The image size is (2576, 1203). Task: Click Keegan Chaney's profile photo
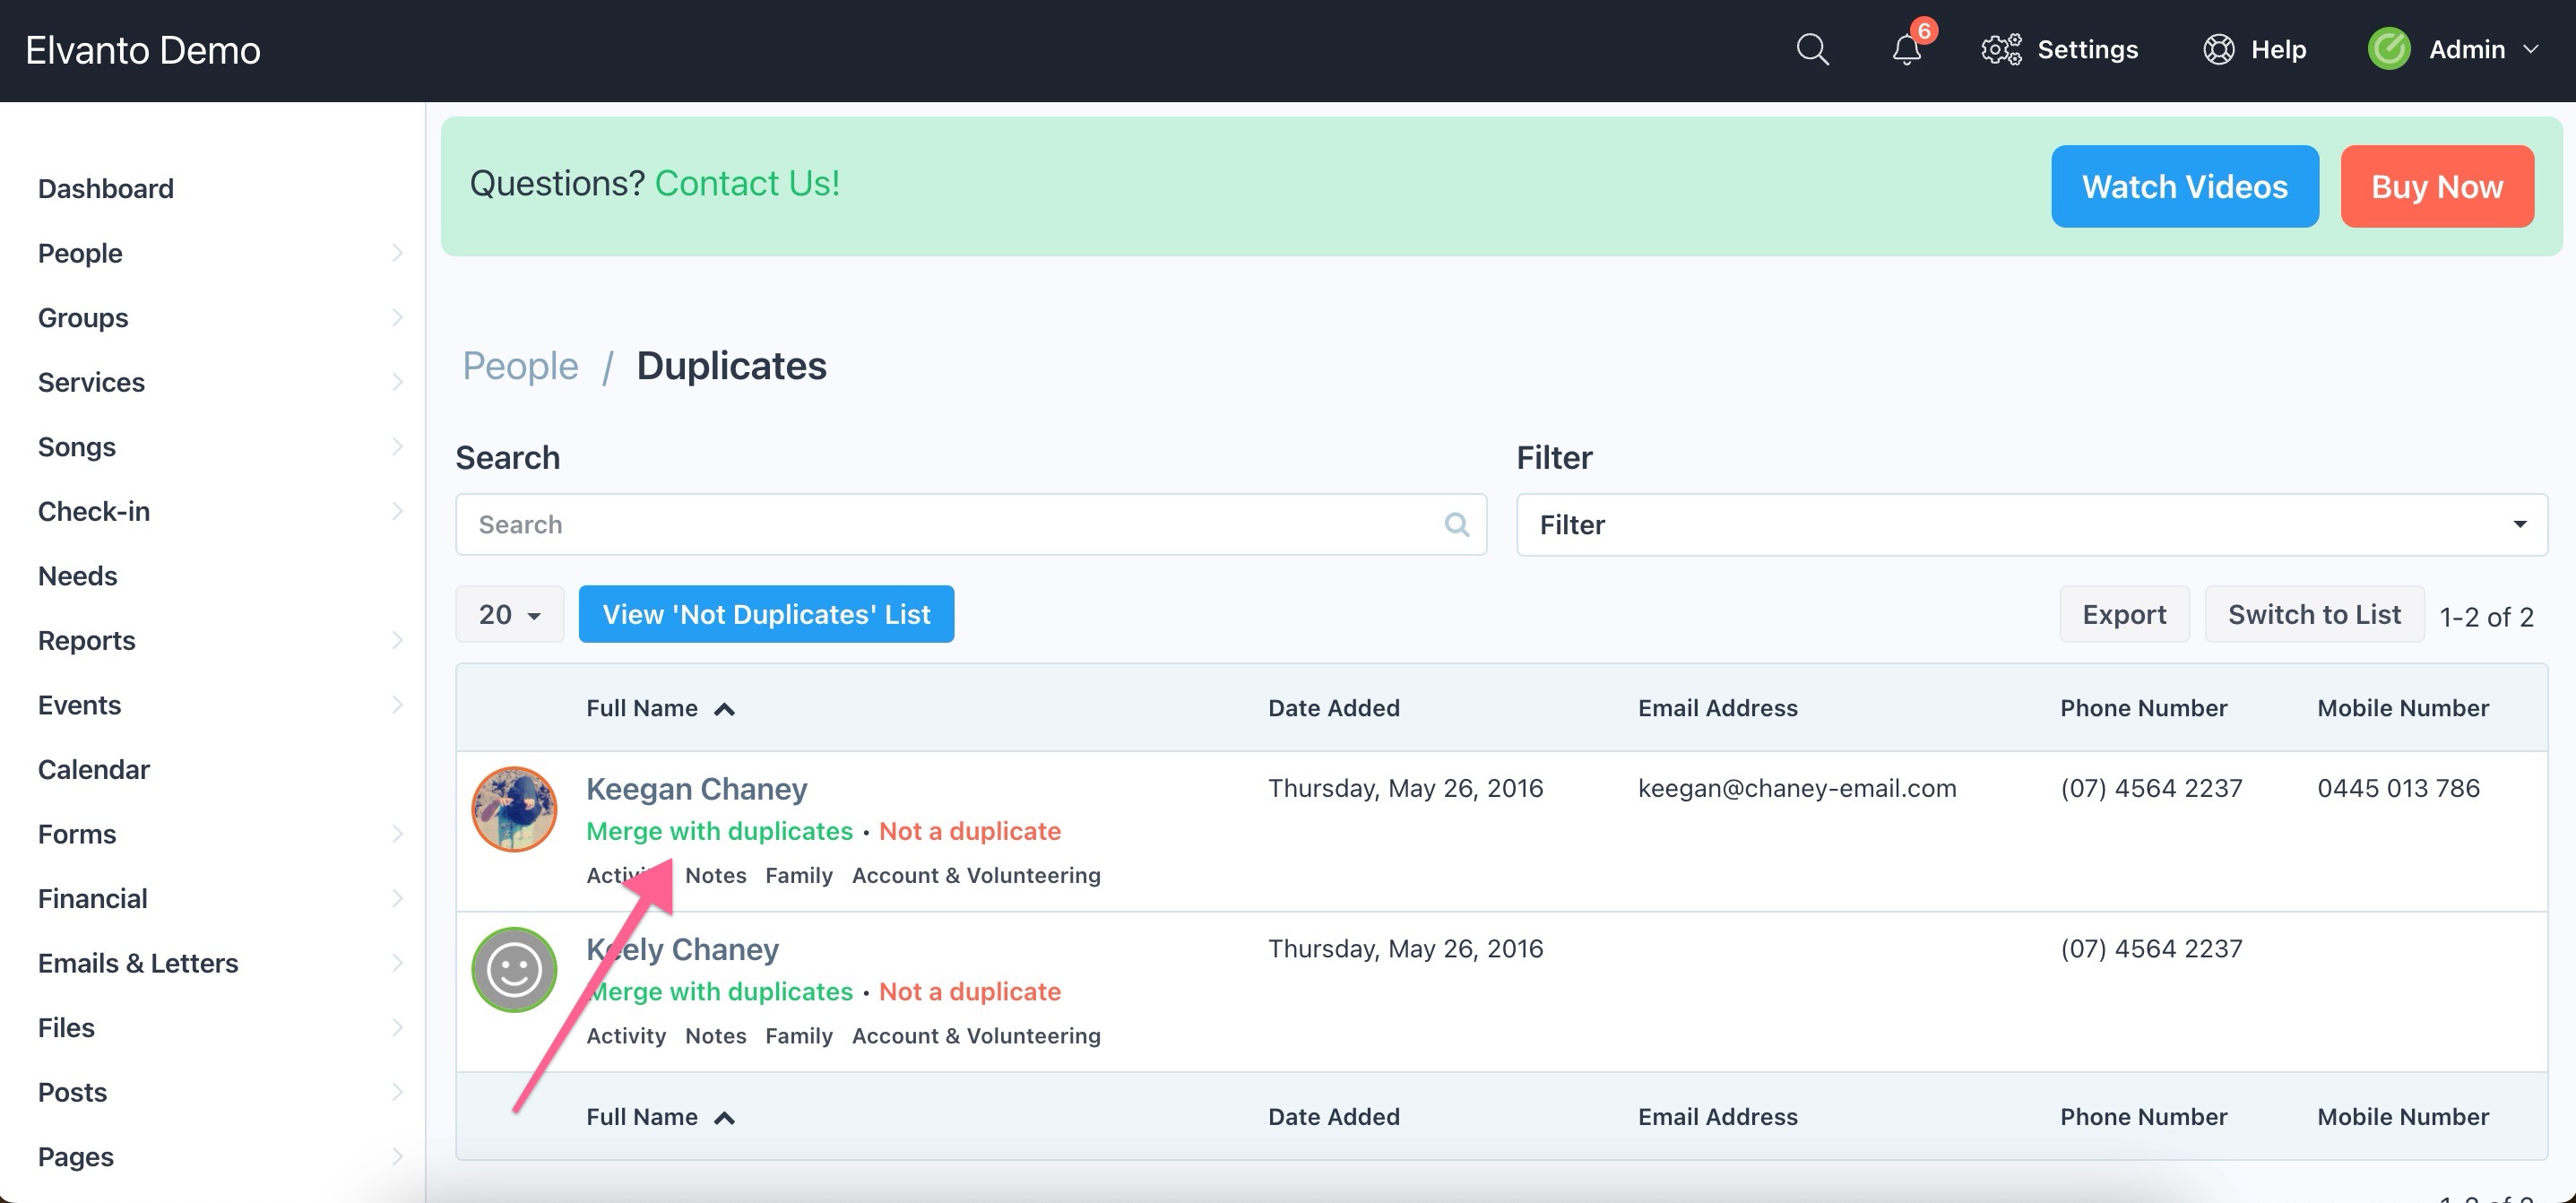514,809
